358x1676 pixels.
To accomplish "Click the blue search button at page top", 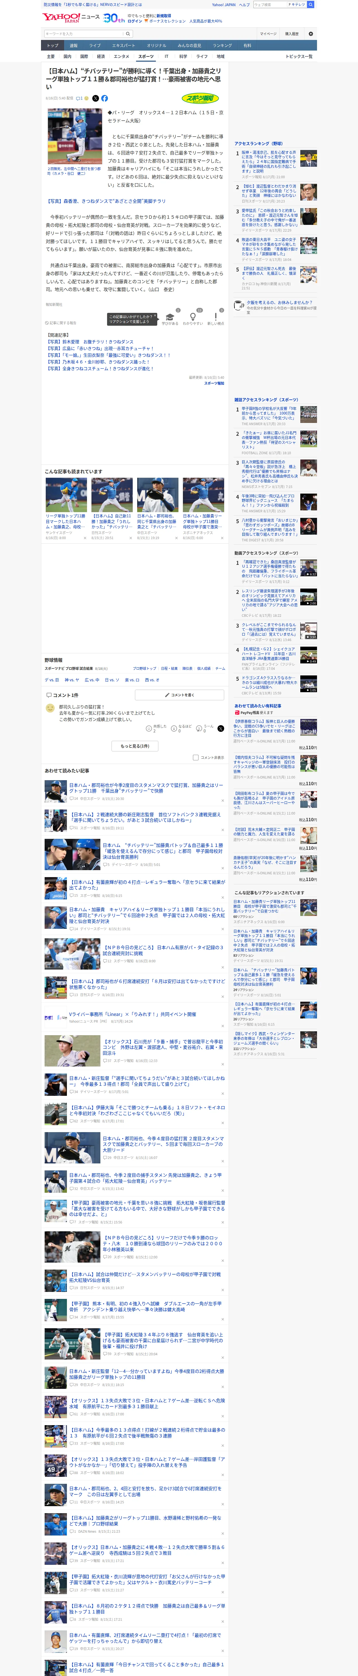I will point(311,4).
